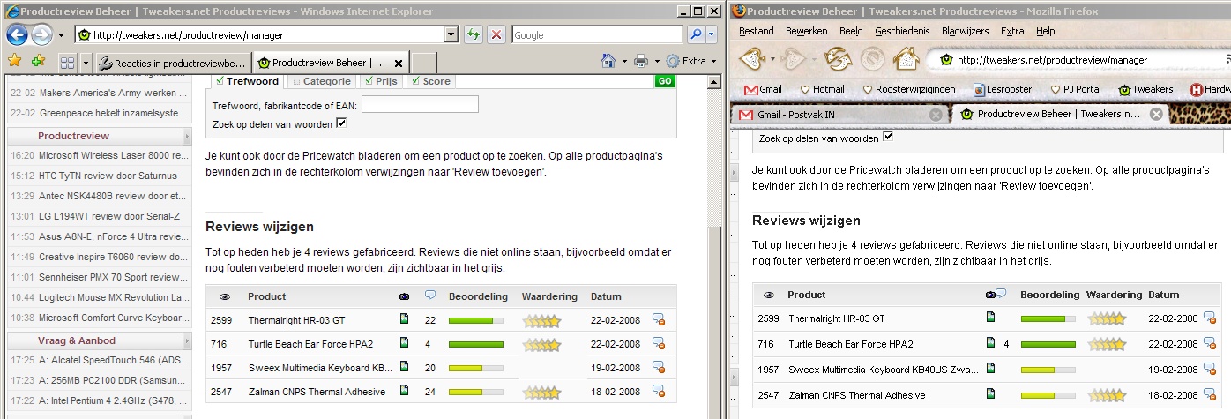
Task: Click the Firefox home button
Action: (906, 60)
